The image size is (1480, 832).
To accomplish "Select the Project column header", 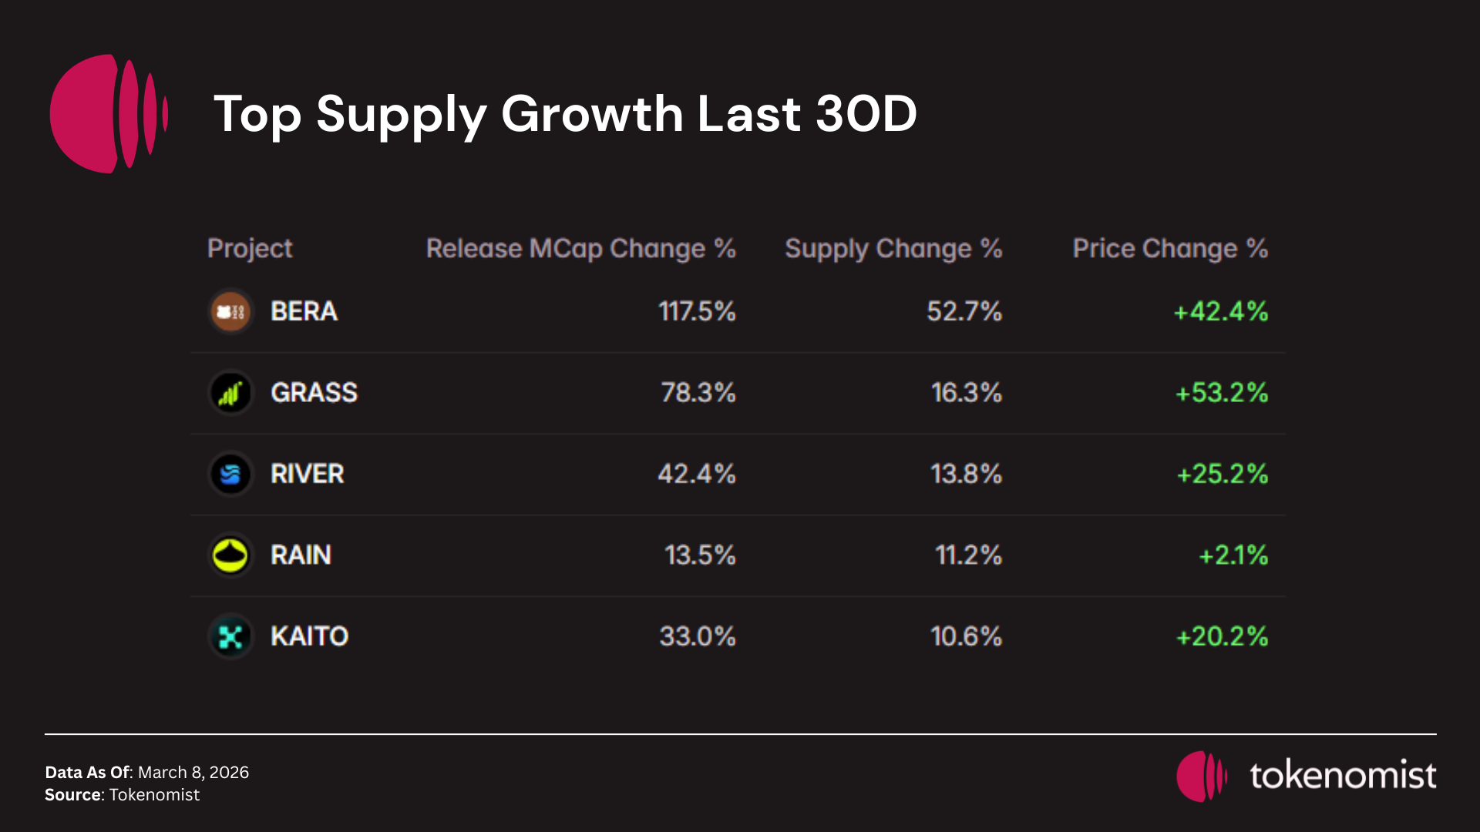I will [250, 248].
